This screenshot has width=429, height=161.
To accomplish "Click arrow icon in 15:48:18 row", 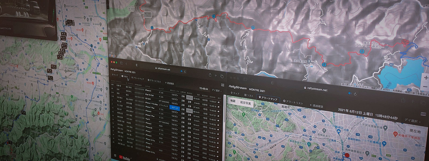I will click(x=219, y=107).
